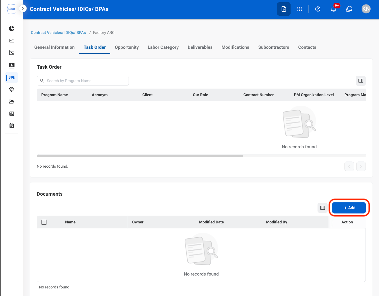The height and width of the screenshot is (296, 379).
Task: Open the help question mark icon
Action: coord(318,9)
